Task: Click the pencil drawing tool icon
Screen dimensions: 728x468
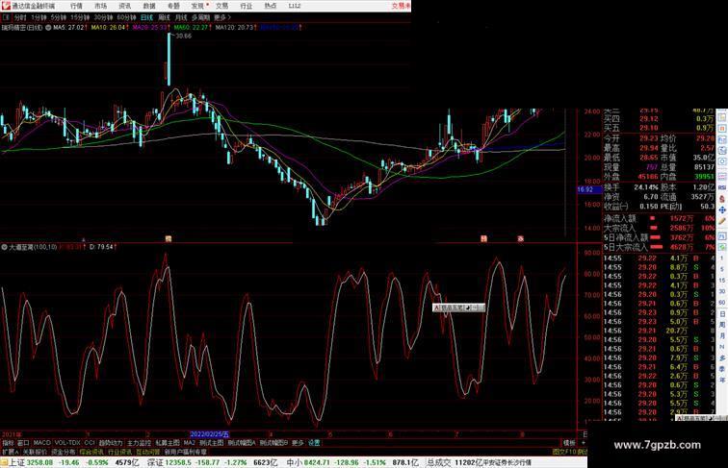Action: (x=722, y=221)
